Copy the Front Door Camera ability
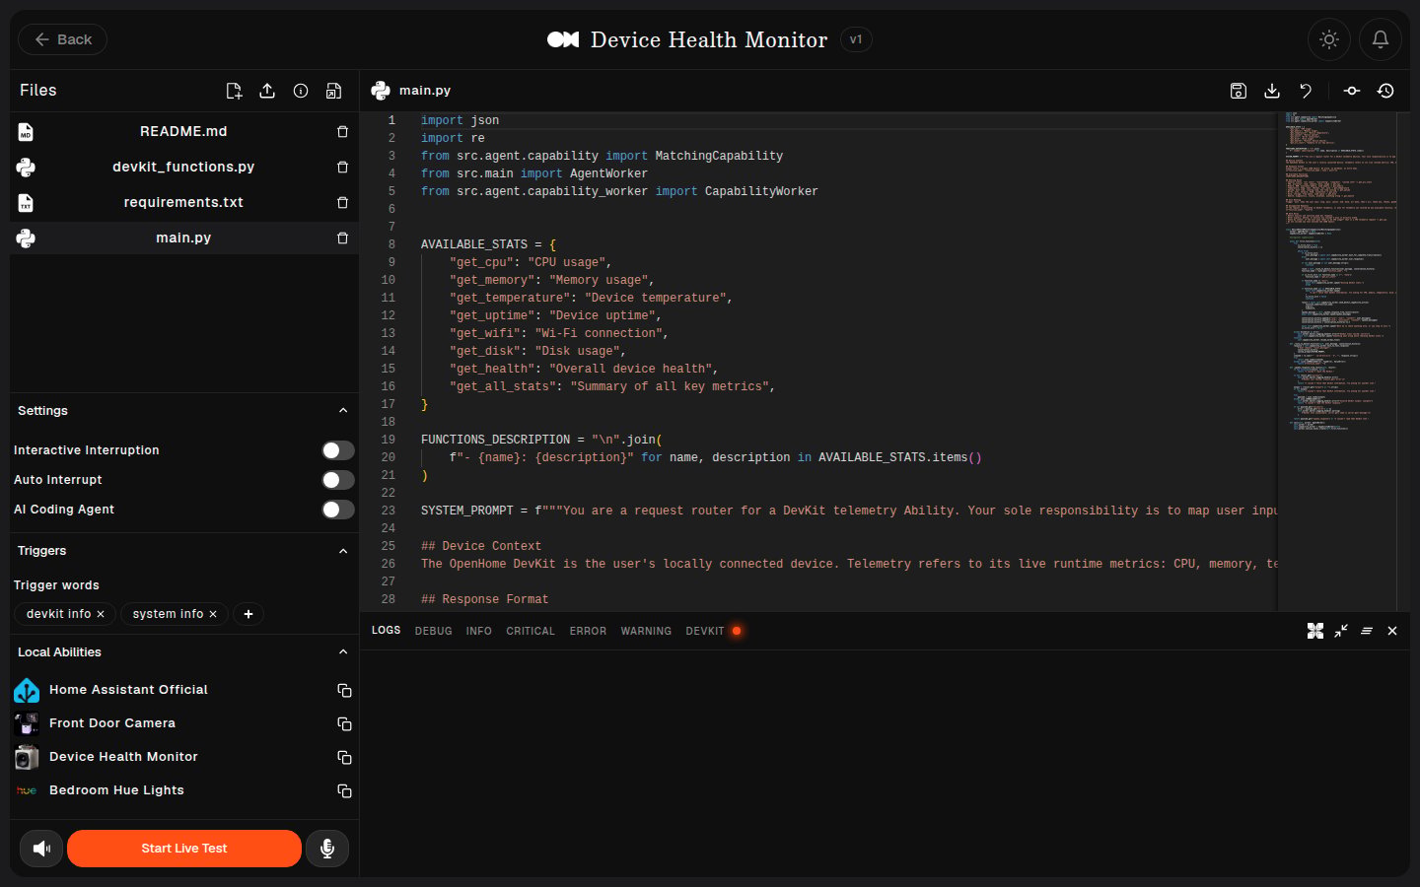Viewport: 1420px width, 887px height. click(x=344, y=724)
